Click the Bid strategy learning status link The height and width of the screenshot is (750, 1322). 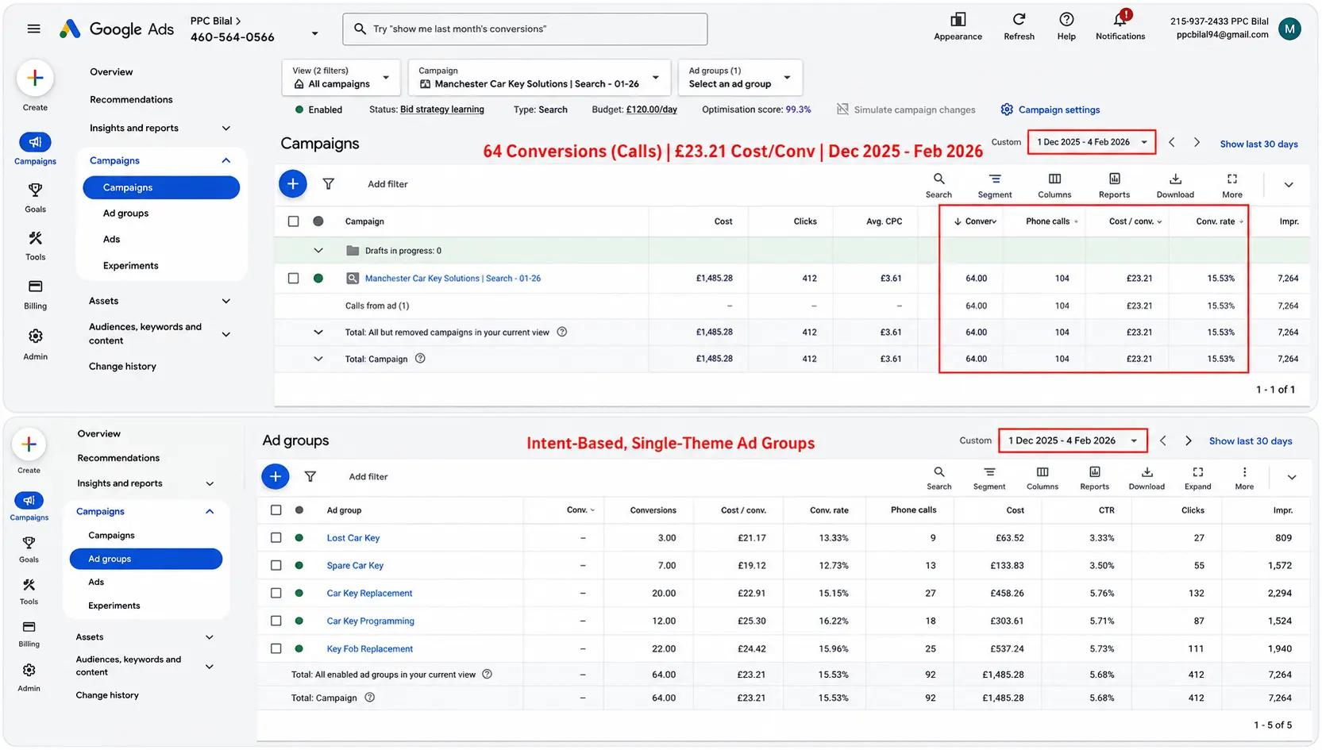442,110
